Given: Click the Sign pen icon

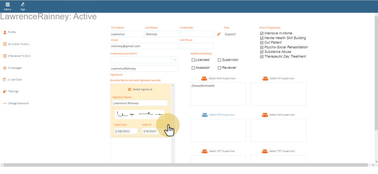Looking at the screenshot, I should [23, 4].
